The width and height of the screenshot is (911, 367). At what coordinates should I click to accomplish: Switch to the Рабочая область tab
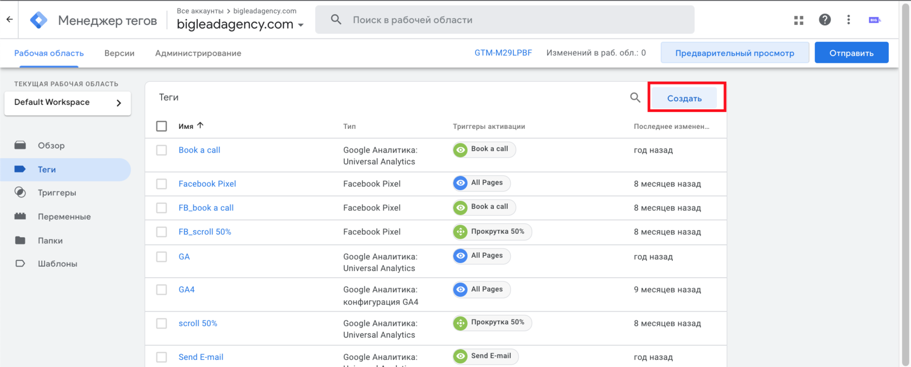(x=49, y=53)
